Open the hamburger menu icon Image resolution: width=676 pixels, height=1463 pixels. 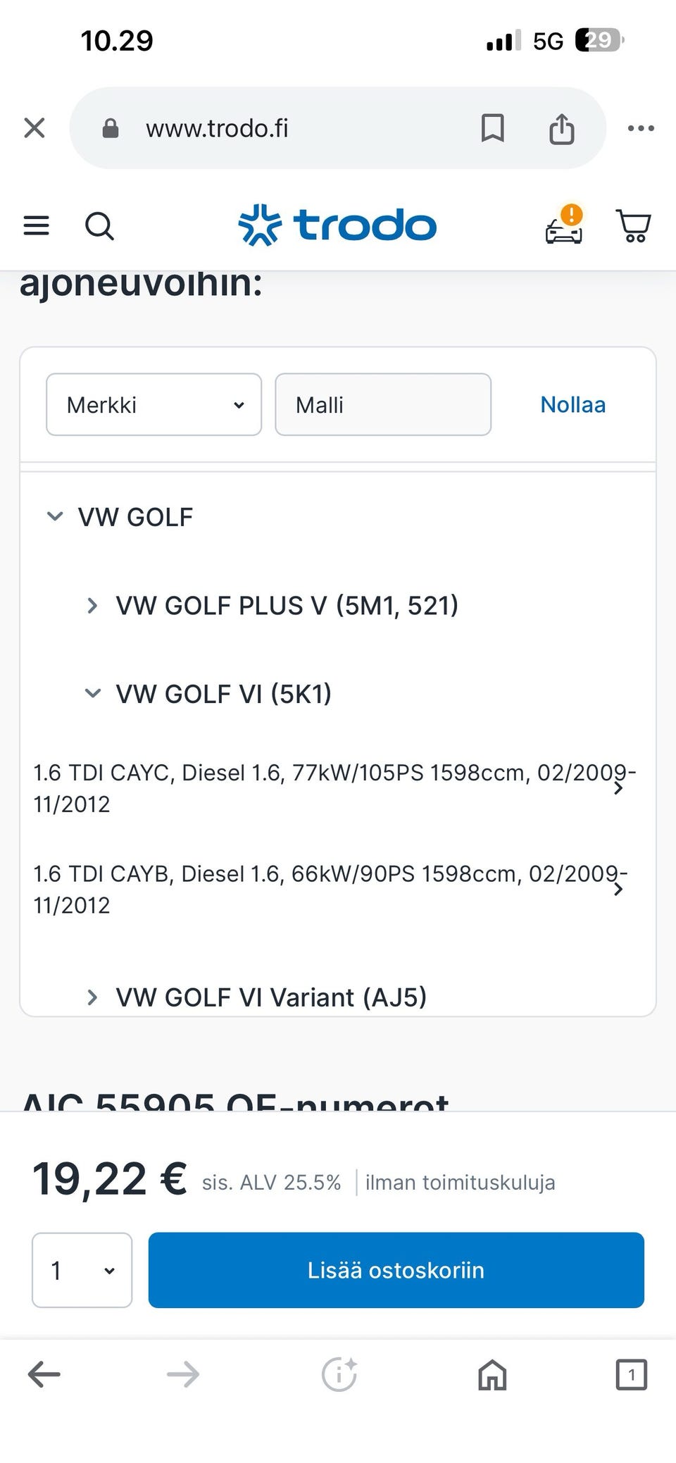(x=37, y=225)
